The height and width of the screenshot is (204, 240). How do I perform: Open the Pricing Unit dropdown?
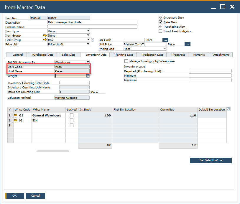click(x=165, y=49)
